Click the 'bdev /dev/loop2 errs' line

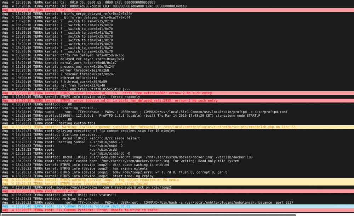[115, 172]
